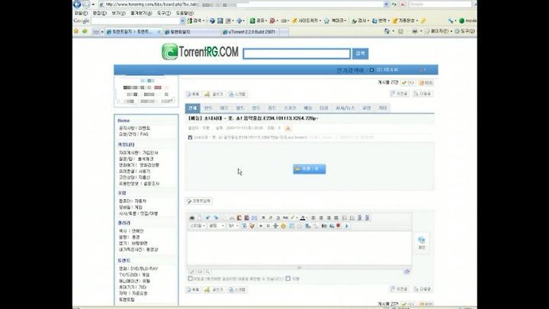Open the first menu in the IE menu bar
The width and height of the screenshot is (549, 309).
[x=81, y=13]
